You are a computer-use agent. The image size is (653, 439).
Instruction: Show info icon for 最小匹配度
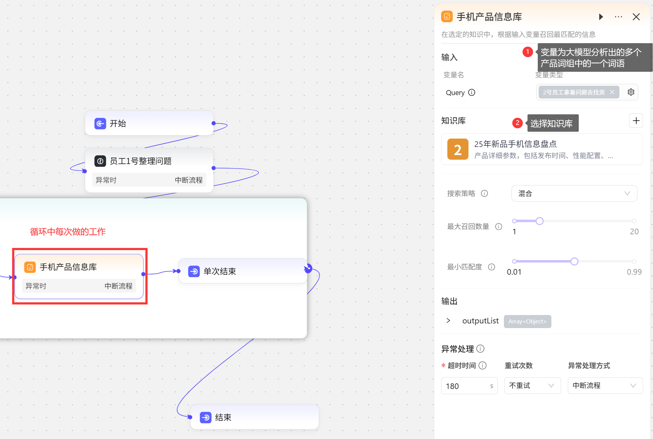click(491, 267)
